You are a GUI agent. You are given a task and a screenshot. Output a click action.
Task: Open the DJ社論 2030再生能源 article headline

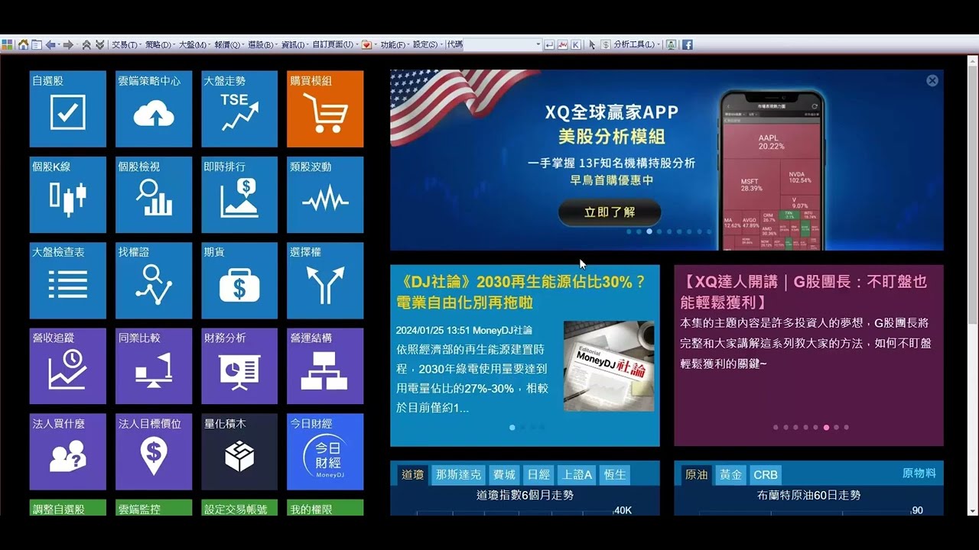521,292
